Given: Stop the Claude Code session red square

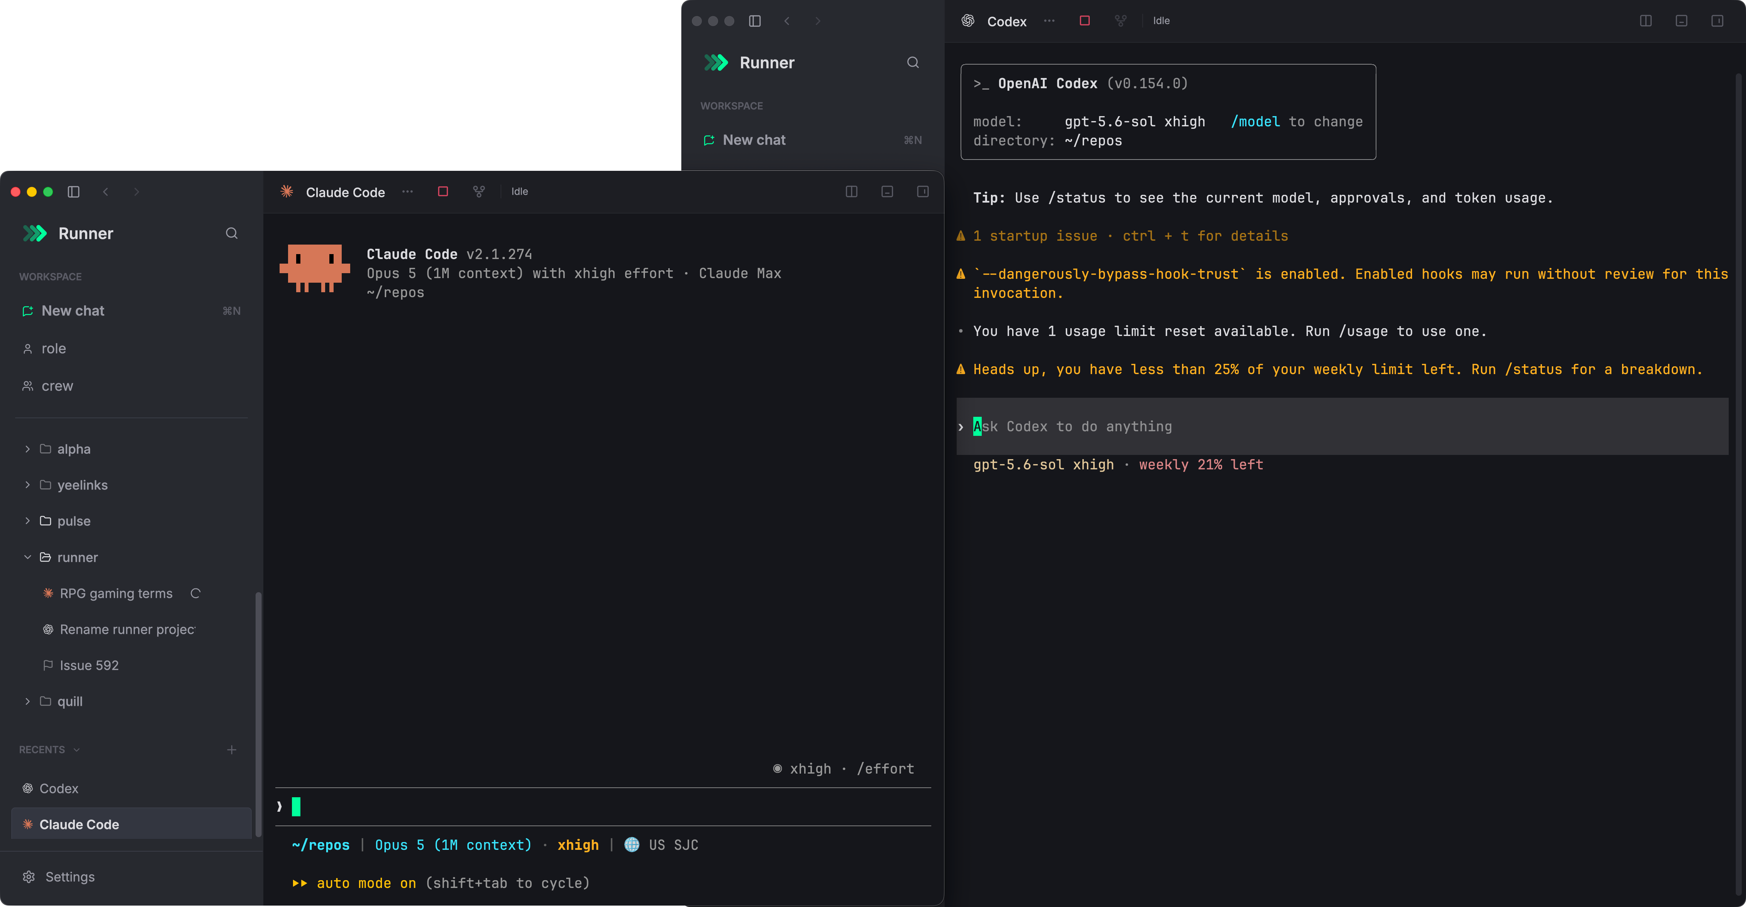Looking at the screenshot, I should [443, 192].
